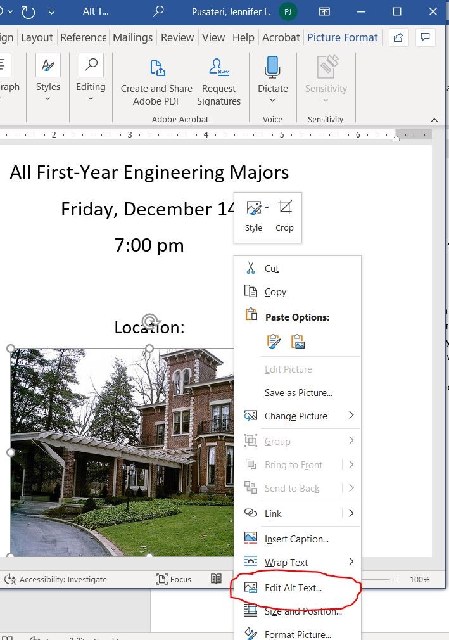
Task: Start Dictate microphone
Action: pyautogui.click(x=272, y=67)
